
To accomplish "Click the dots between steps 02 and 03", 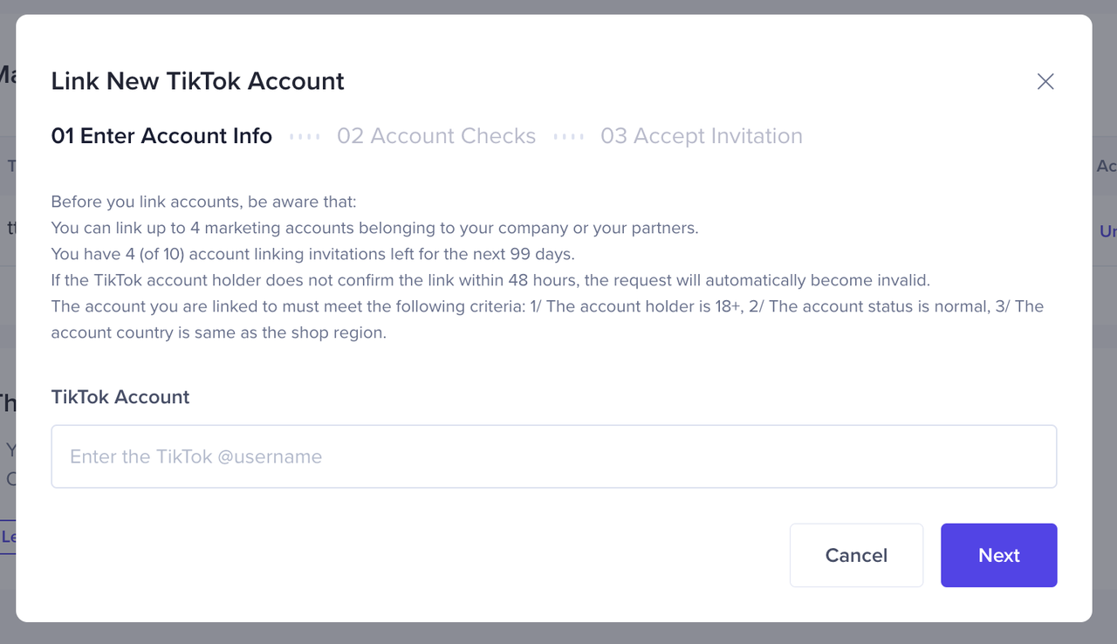I will pos(568,137).
